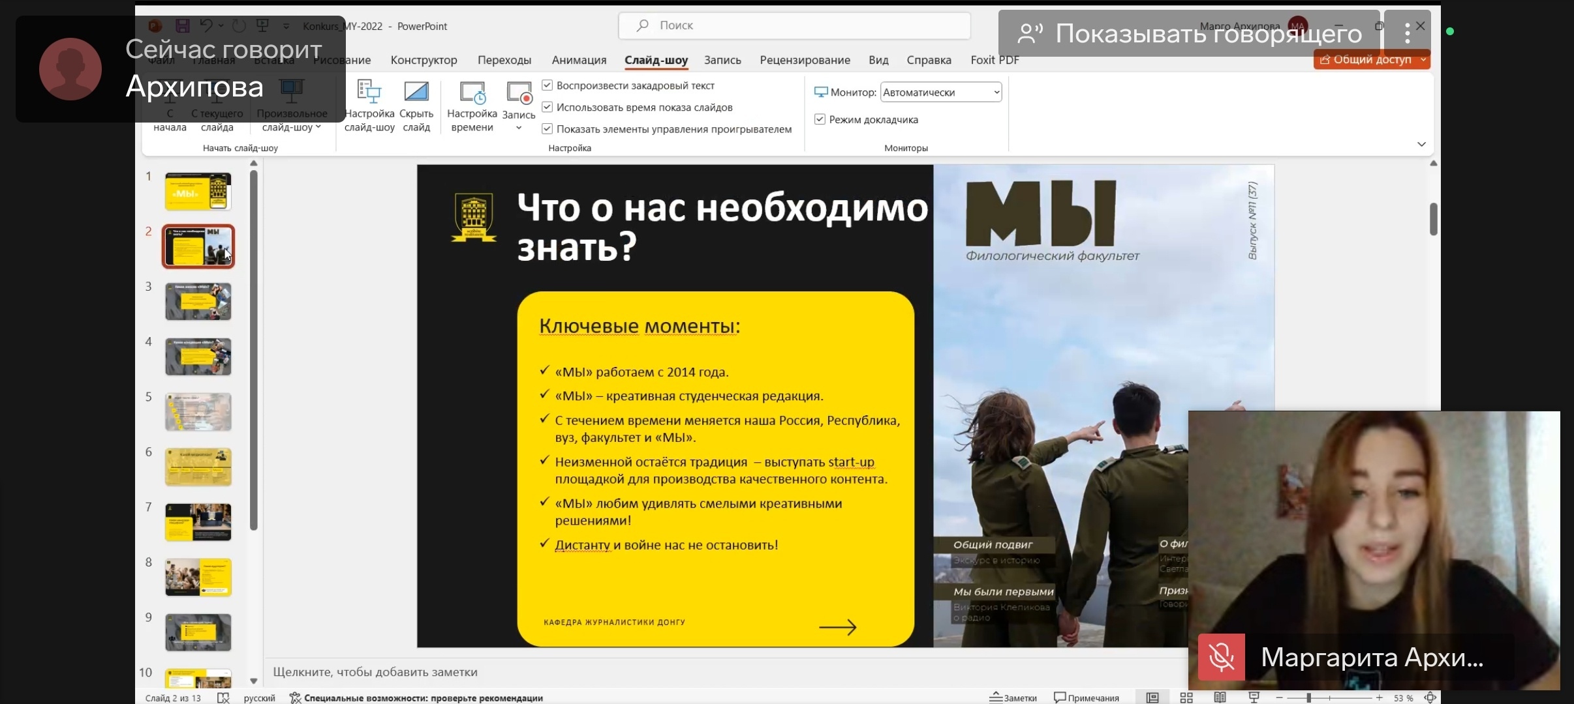
Task: Toggle Показать элементы управления проигрывателем checkbox
Action: tap(548, 128)
